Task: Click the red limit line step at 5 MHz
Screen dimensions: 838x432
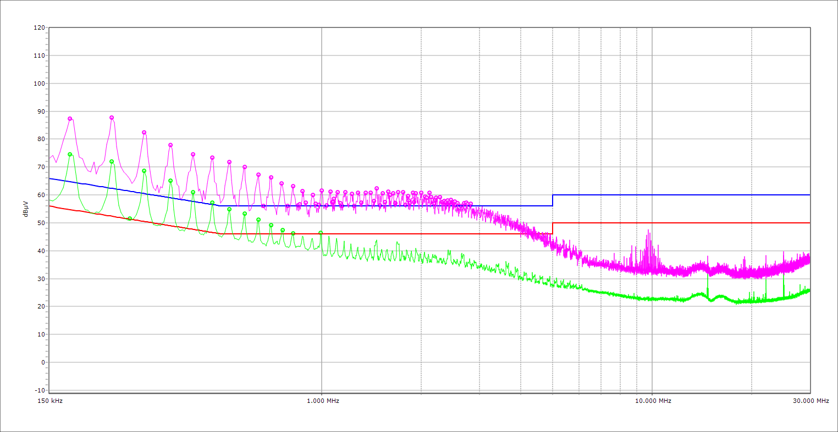Action: coord(553,228)
